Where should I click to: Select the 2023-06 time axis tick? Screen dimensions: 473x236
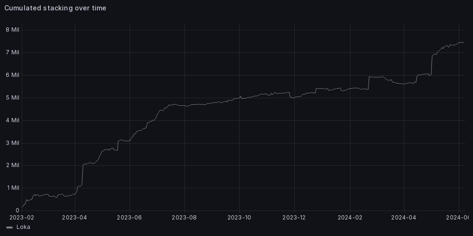(130, 218)
